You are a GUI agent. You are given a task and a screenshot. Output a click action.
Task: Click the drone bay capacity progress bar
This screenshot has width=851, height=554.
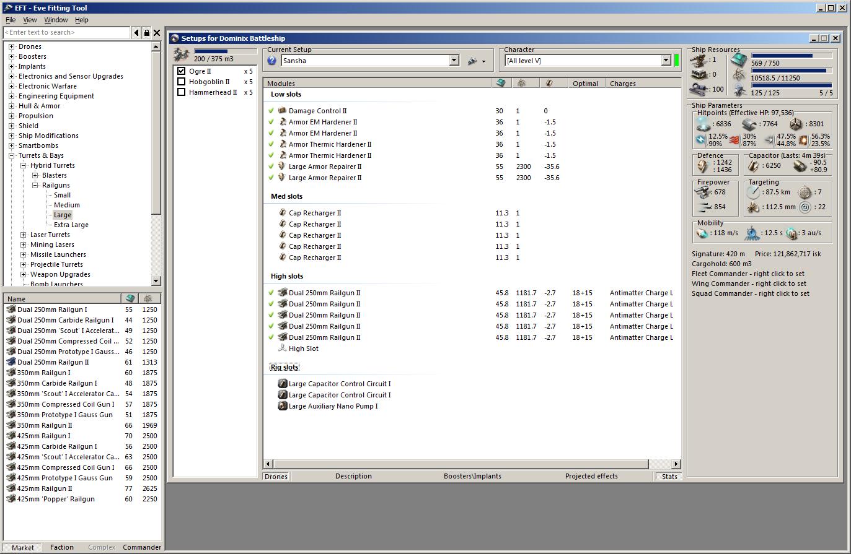coord(226,51)
